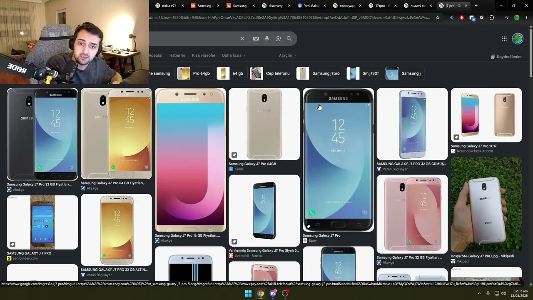This screenshot has height=300, width=533.
Task: Open the Kısa videolar search filter
Action: point(204,55)
